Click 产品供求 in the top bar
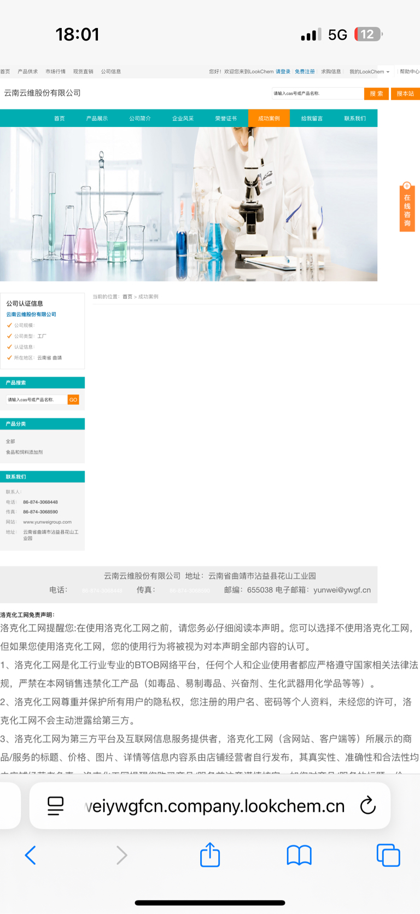Viewport: 420px width, 914px height. 28,72
